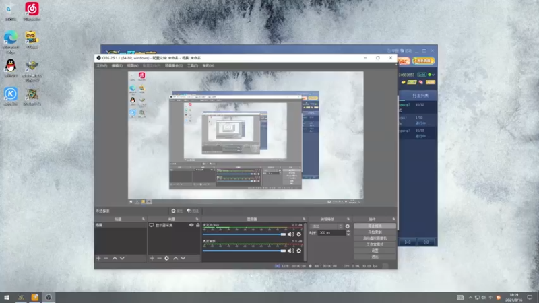Click the Start Recording button
This screenshot has height=303, width=539.
375,232
